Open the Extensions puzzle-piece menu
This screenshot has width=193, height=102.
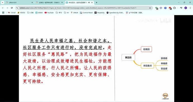[175, 8]
